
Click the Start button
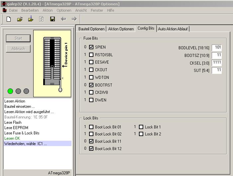pyautogui.click(x=18, y=38)
